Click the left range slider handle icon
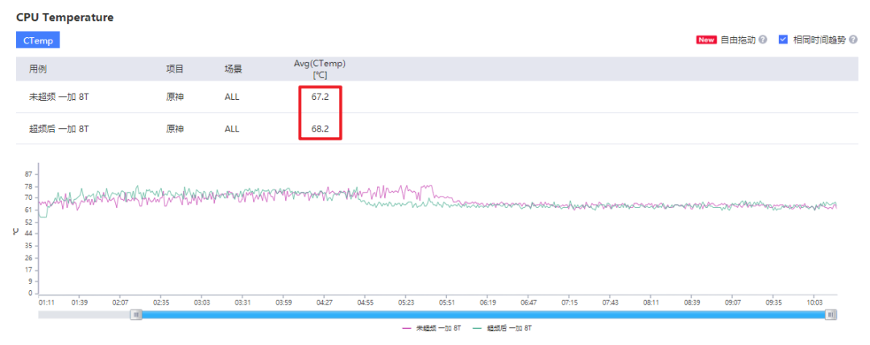 136,315
